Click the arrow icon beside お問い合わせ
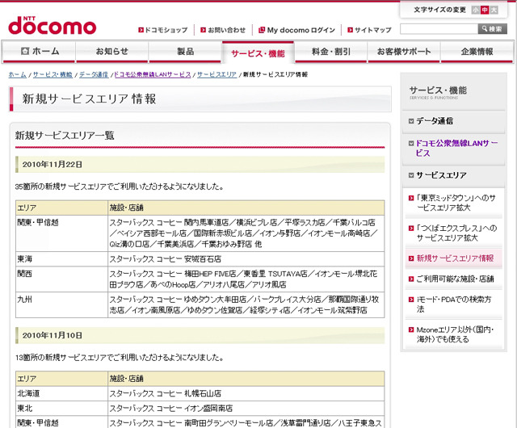 click(203, 30)
